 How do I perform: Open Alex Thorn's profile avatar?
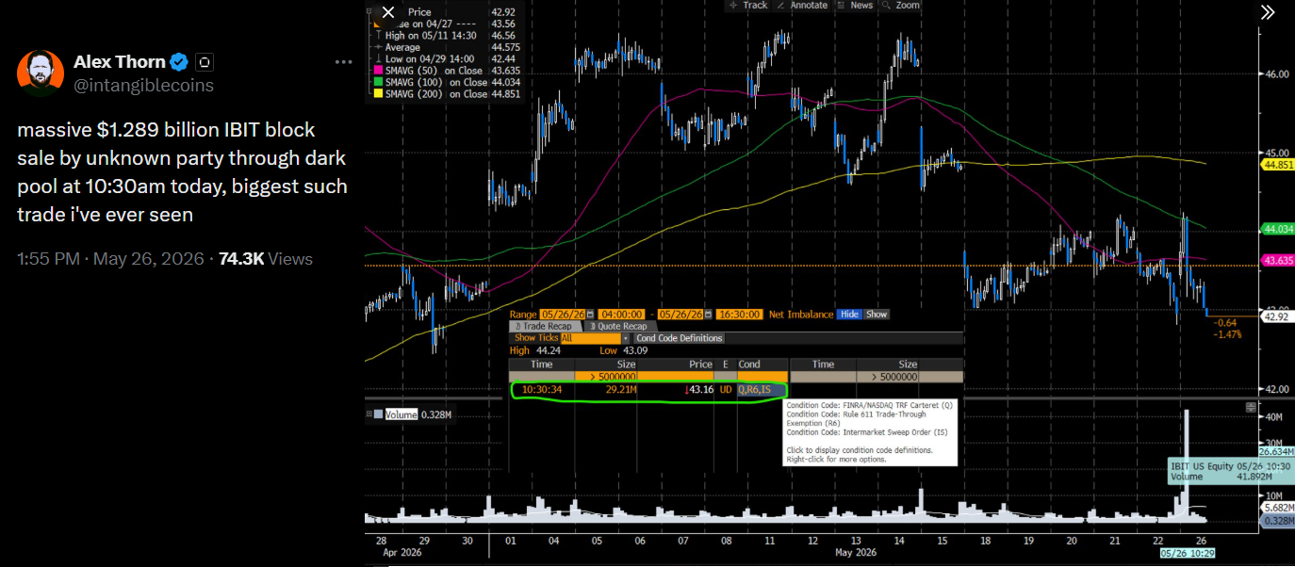pos(40,73)
